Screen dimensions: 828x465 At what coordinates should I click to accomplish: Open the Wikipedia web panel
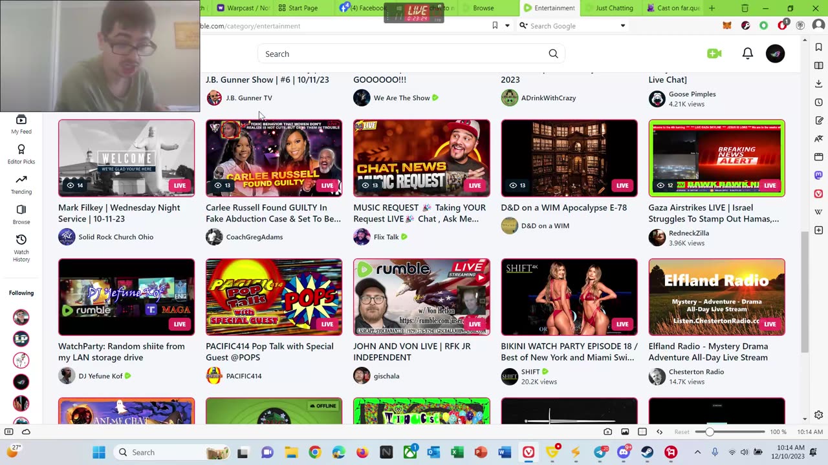click(819, 212)
